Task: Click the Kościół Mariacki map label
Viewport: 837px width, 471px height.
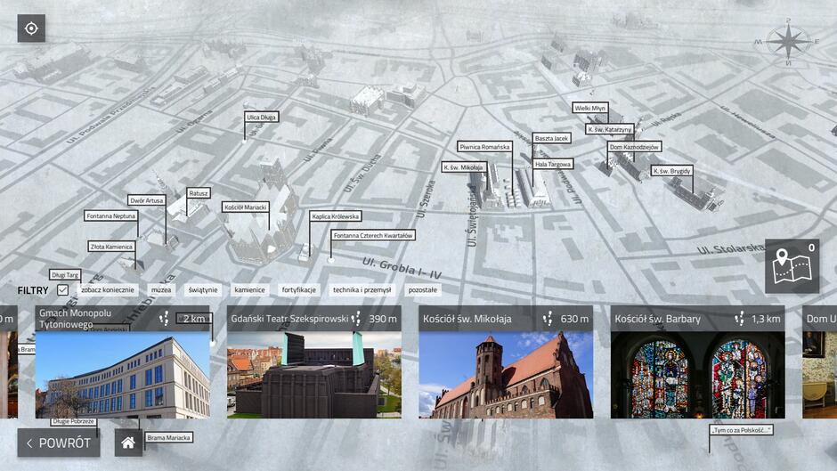Action: pos(245,207)
